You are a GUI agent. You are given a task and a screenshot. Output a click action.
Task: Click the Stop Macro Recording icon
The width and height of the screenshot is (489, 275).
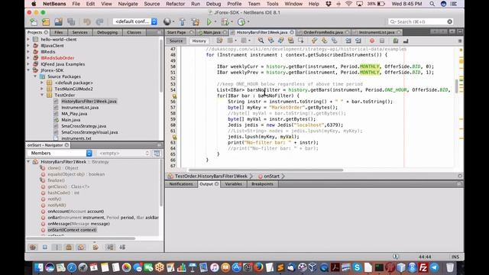(382, 40)
